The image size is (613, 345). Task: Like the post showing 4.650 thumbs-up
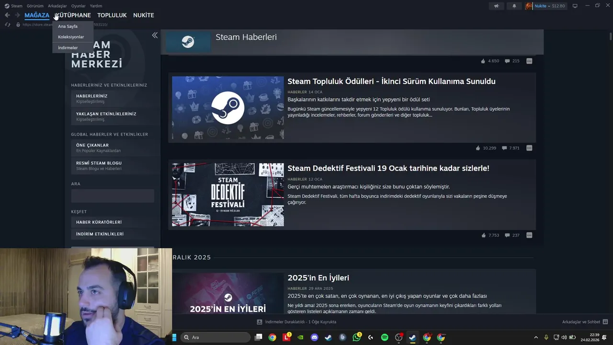(483, 61)
